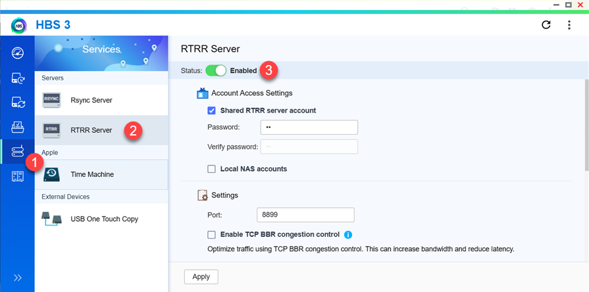The width and height of the screenshot is (589, 292).
Task: Open the Services sidebar icon
Action: [x=18, y=152]
